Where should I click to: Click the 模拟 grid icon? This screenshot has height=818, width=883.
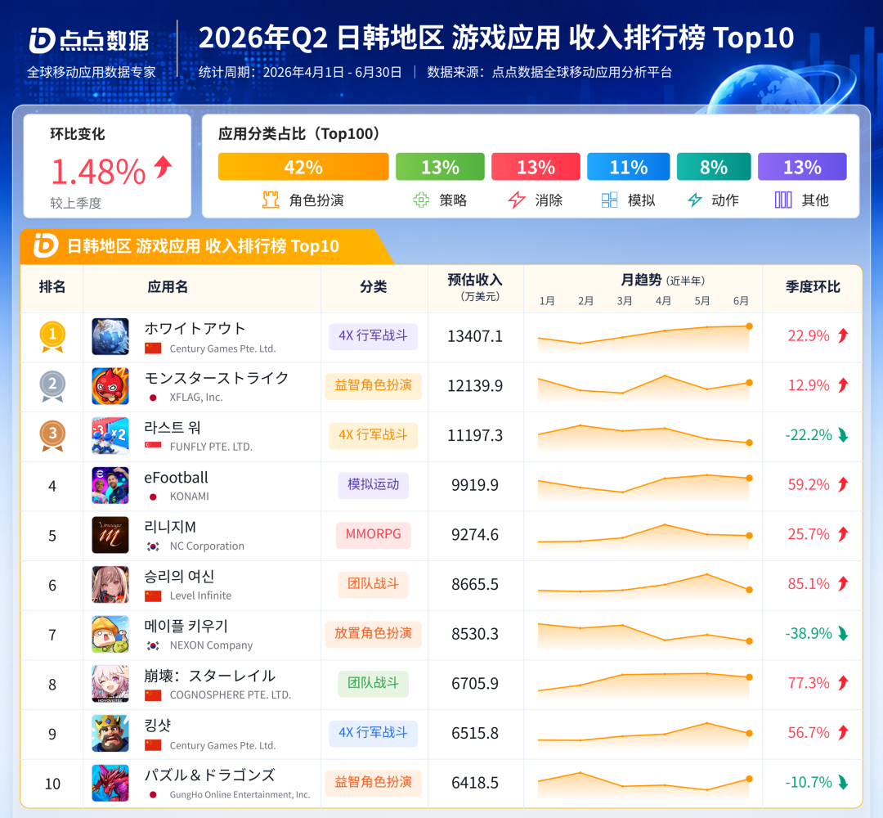pyautogui.click(x=609, y=200)
